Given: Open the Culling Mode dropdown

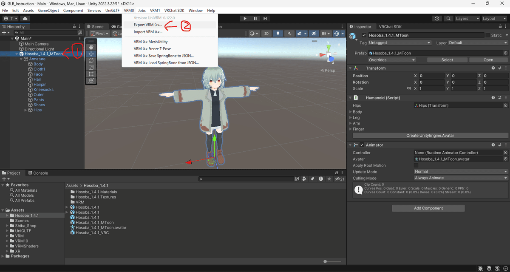Looking at the screenshot, I should (x=461, y=178).
